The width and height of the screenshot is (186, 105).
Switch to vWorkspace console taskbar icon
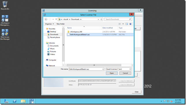[x=31, y=101]
